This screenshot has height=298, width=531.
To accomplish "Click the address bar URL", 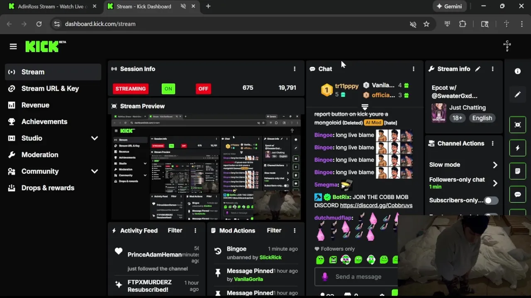I will click(100, 24).
